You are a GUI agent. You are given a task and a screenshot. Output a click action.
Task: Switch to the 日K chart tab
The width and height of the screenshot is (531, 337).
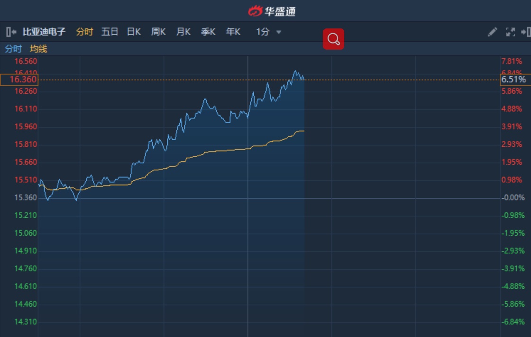click(134, 32)
